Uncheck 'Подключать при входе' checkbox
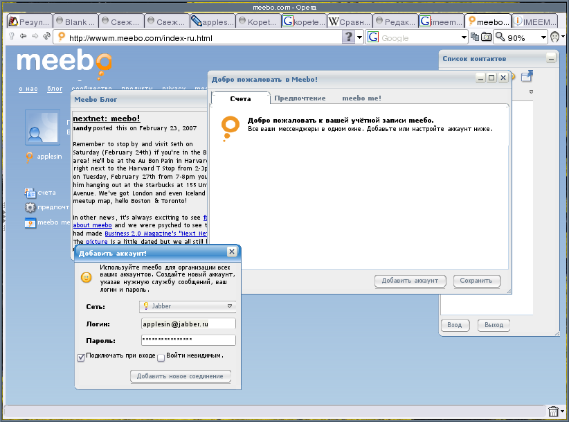Screen dimensions: 569x422 [81, 357]
